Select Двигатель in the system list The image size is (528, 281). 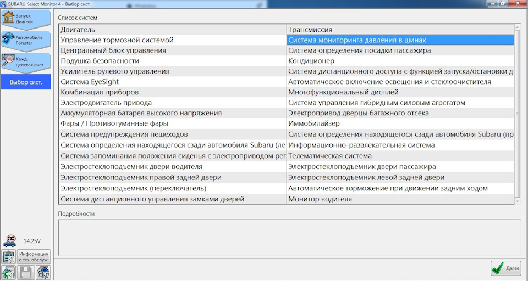(173, 30)
